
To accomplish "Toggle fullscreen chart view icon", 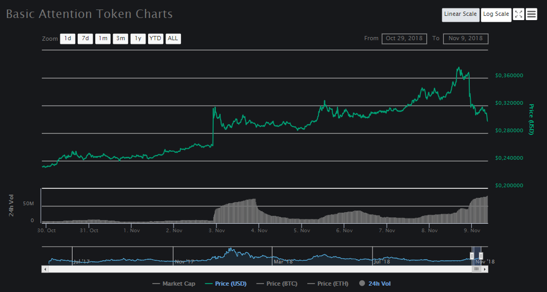I will click(x=518, y=14).
